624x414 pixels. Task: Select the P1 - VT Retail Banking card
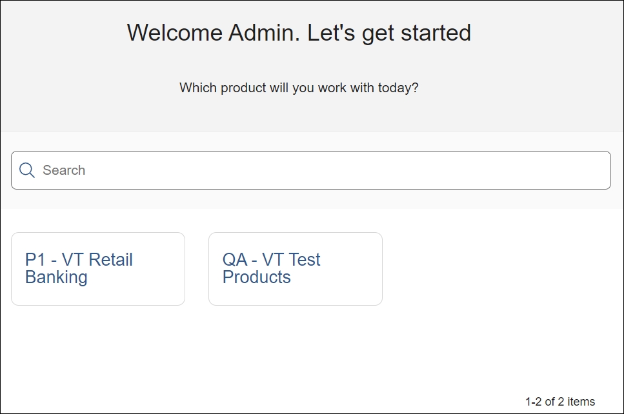pos(98,269)
